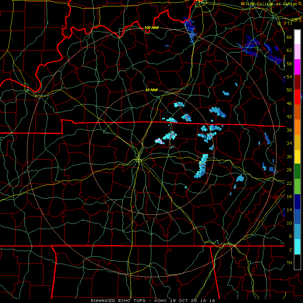Click the legend value 30
The image size is (303, 303).
[289, 157]
